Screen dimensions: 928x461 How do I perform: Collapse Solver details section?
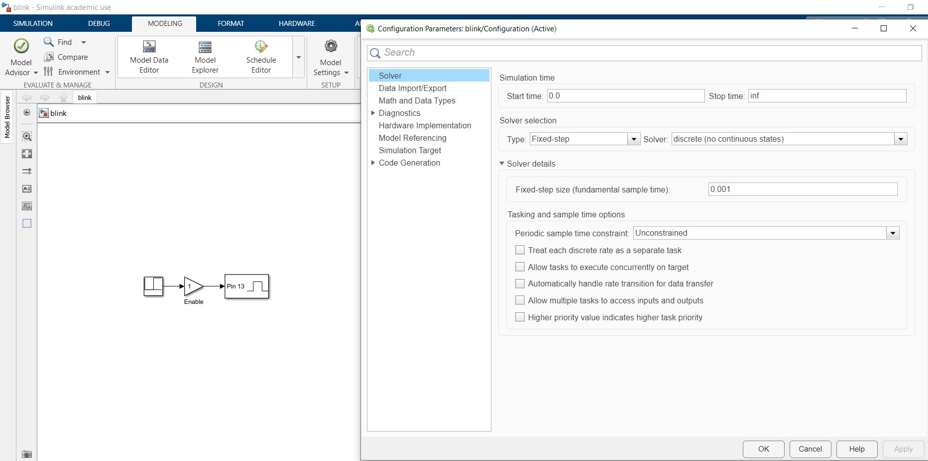click(502, 164)
